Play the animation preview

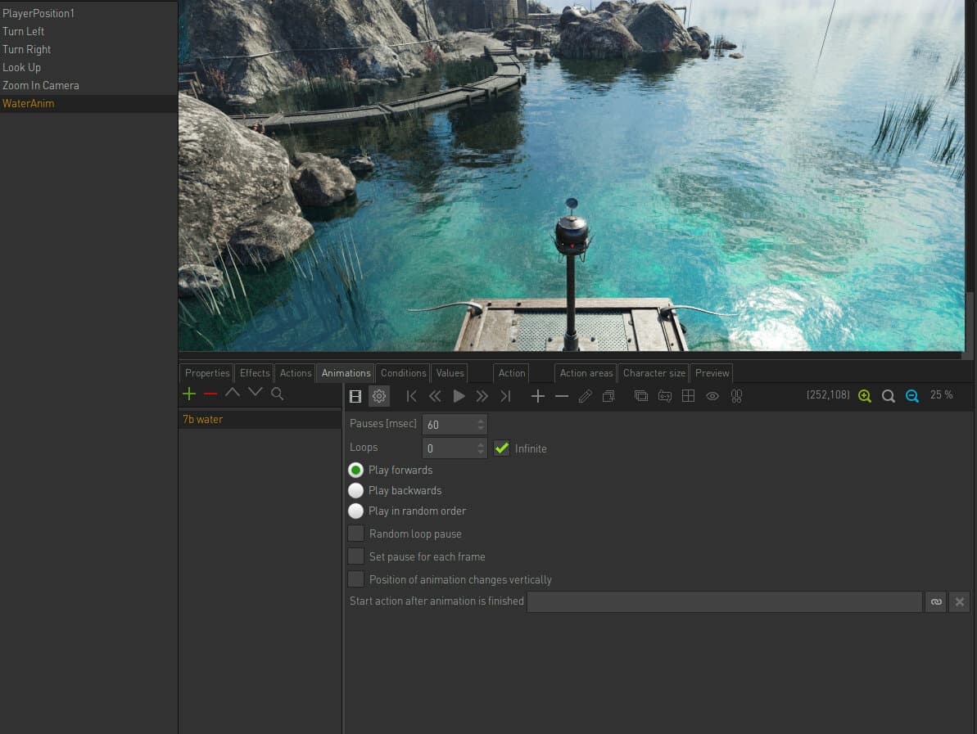[x=459, y=396]
